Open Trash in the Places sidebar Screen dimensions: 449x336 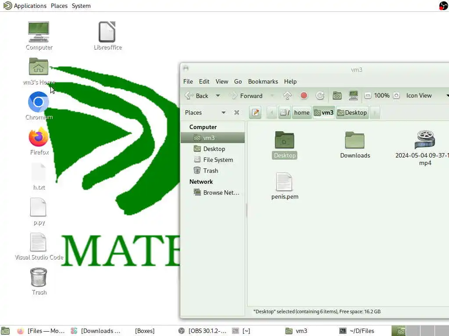pos(213,171)
